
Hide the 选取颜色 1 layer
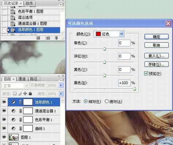click(x=4, y=102)
